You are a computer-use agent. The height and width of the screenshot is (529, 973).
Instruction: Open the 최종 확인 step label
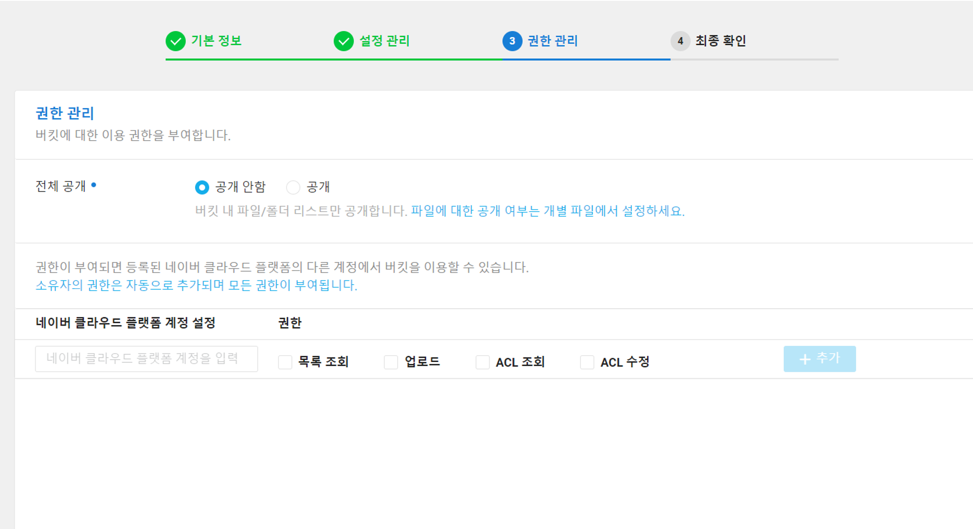pos(721,41)
